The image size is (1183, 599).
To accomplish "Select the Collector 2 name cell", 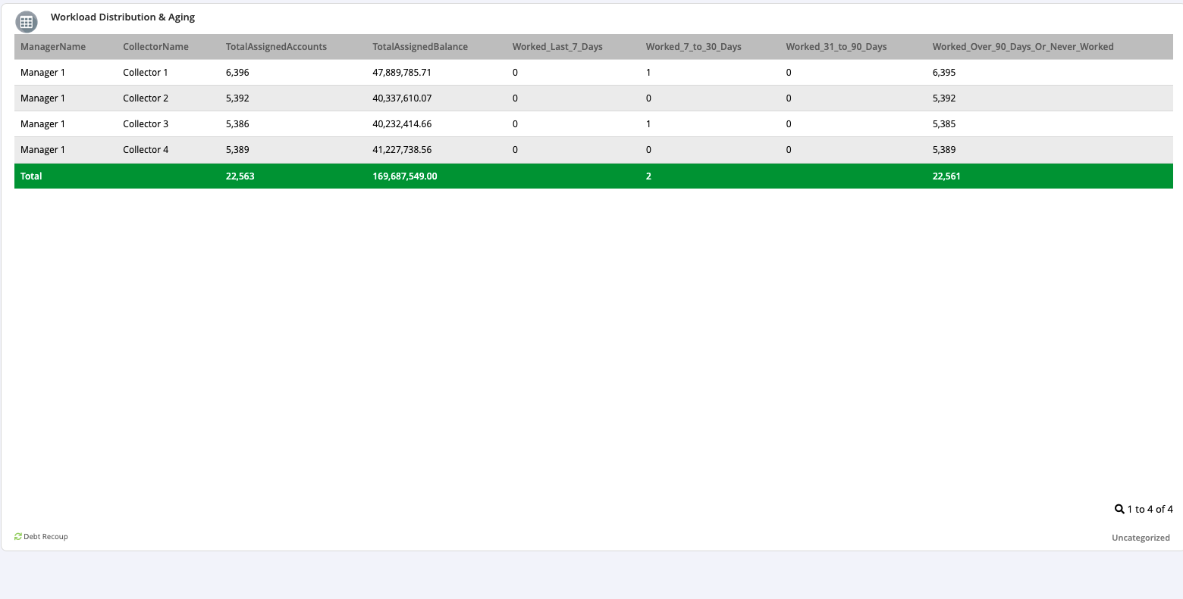I will pos(146,98).
